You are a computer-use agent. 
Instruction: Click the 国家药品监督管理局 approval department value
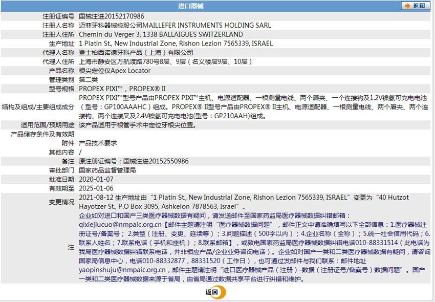107,170
